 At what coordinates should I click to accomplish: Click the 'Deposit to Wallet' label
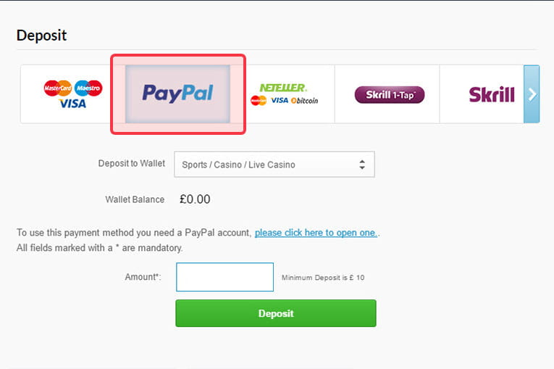[131, 163]
